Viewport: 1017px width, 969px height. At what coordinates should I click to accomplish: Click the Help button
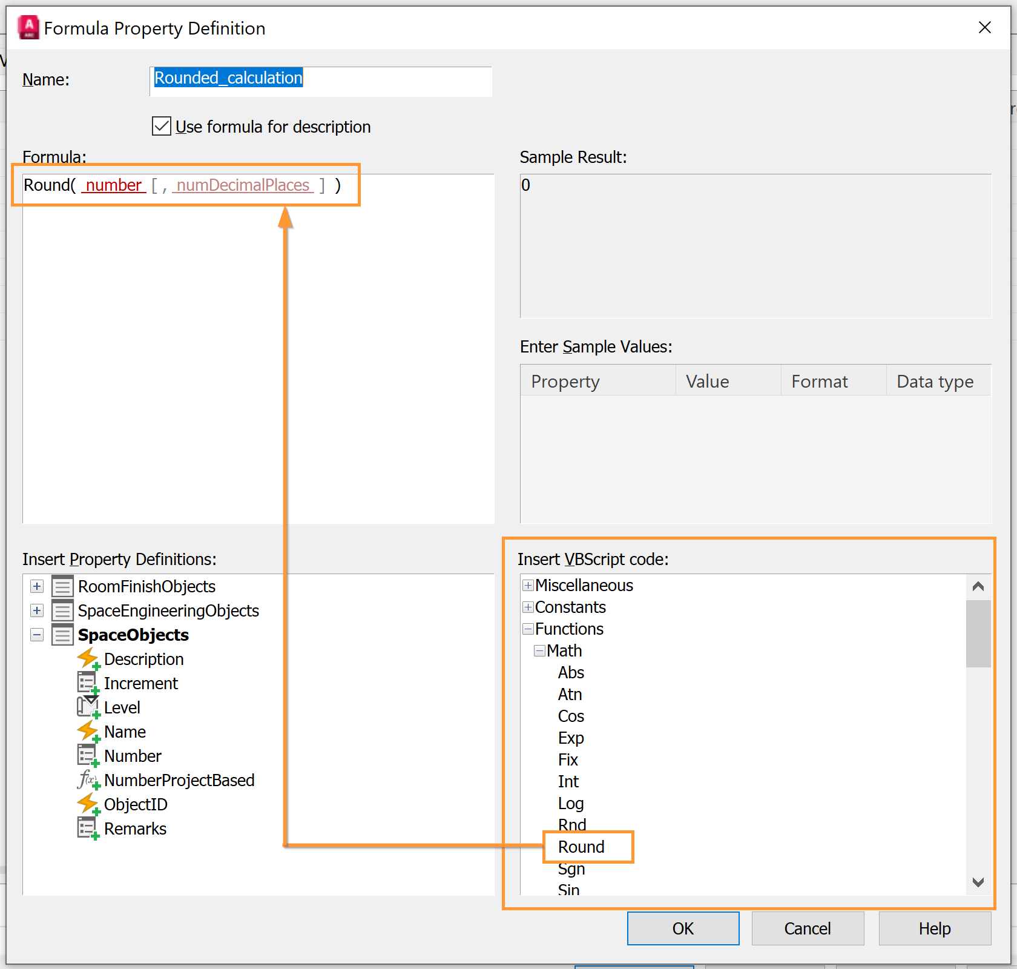click(934, 928)
